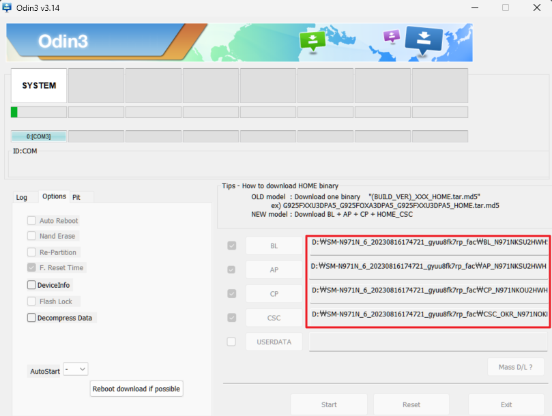Check the USERDATA file checkbox
552x416 pixels.
point(231,342)
